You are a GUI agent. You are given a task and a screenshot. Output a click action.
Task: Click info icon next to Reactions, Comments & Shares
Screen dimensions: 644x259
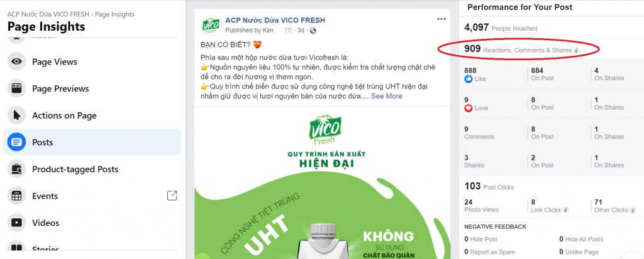(x=576, y=50)
